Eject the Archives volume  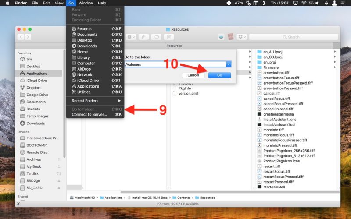59,159
